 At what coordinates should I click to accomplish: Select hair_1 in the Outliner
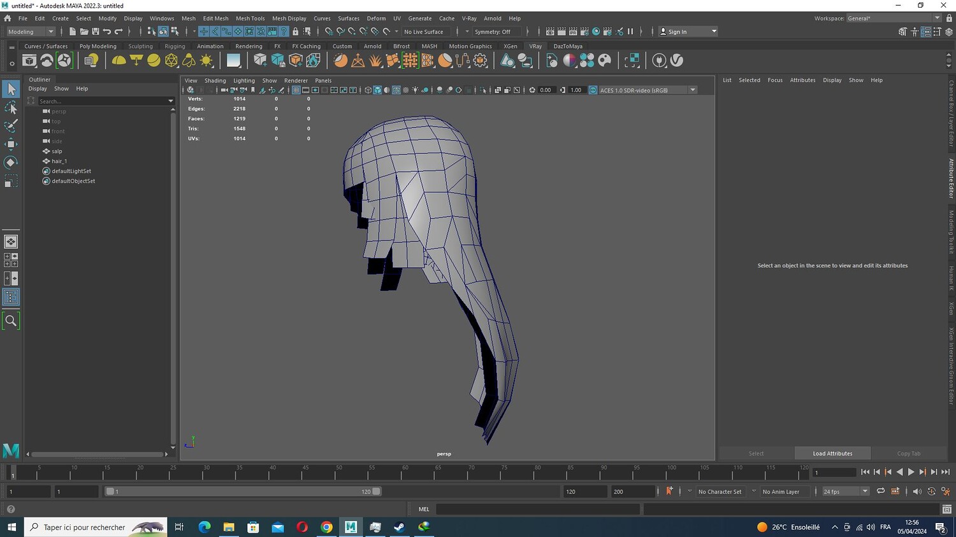pyautogui.click(x=59, y=161)
